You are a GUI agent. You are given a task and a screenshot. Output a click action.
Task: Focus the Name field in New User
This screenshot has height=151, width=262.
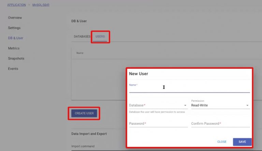coord(189,88)
